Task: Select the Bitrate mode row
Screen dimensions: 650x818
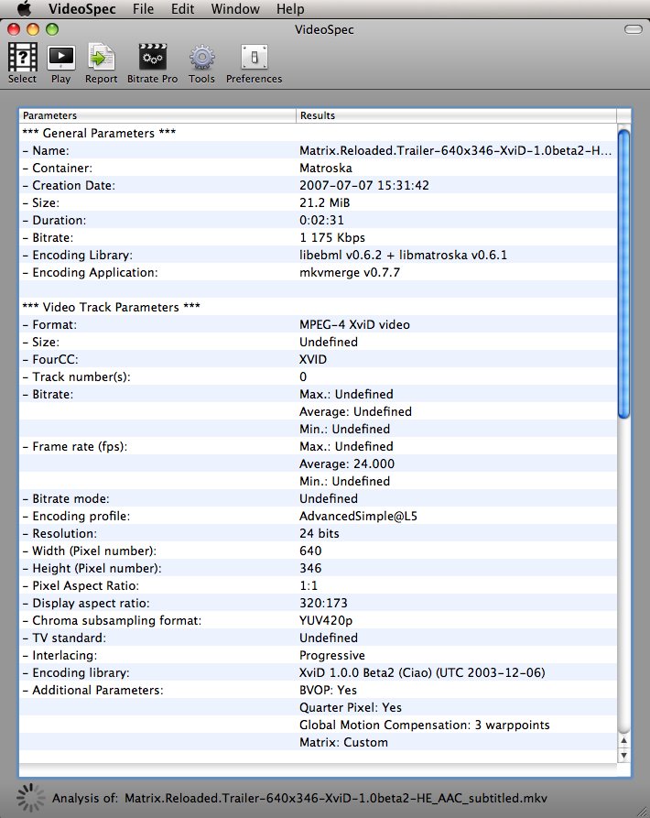Action: click(x=318, y=498)
